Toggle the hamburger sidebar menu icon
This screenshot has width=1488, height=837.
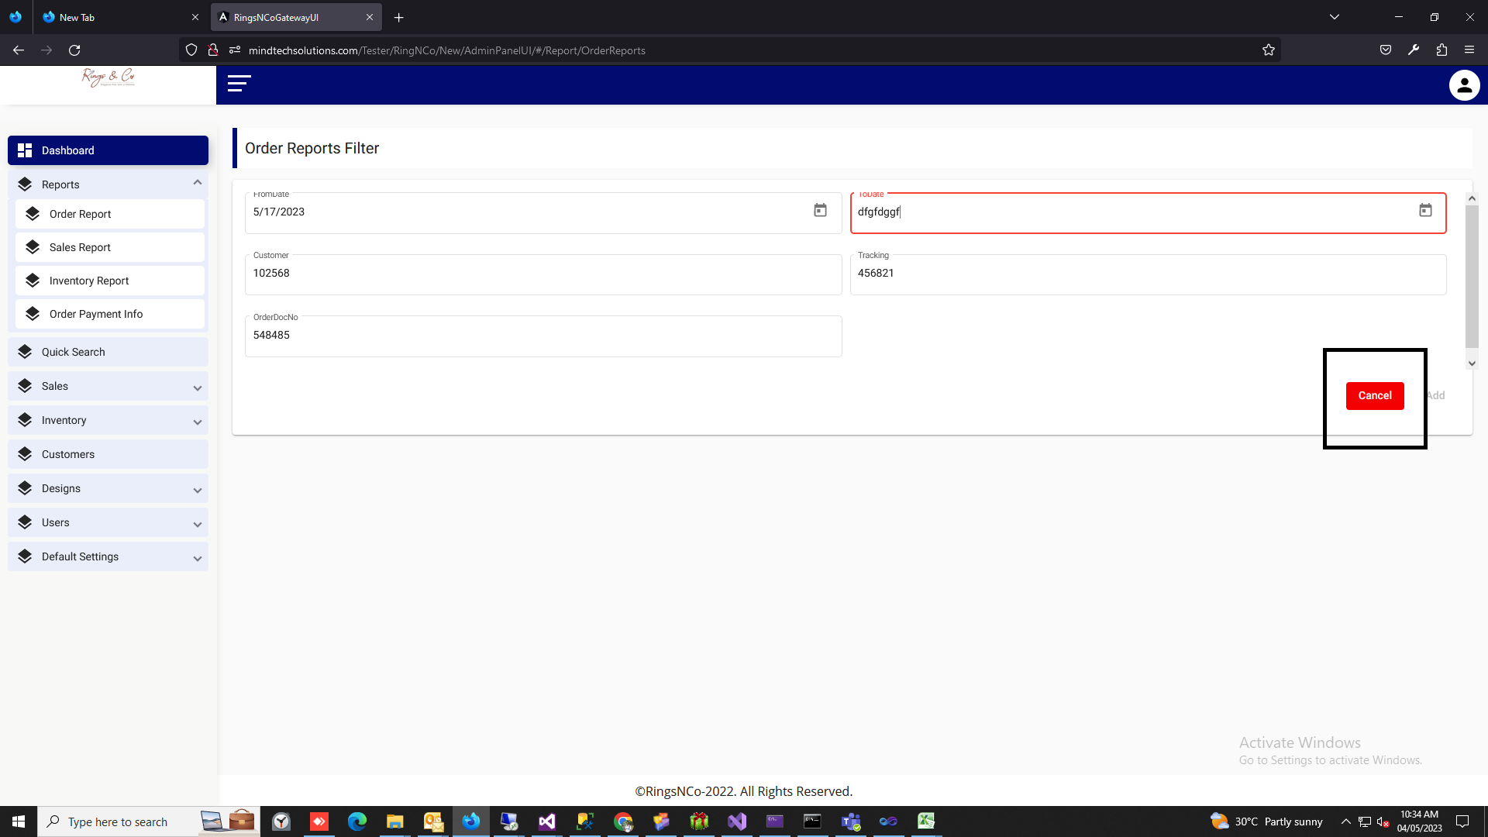coord(239,84)
